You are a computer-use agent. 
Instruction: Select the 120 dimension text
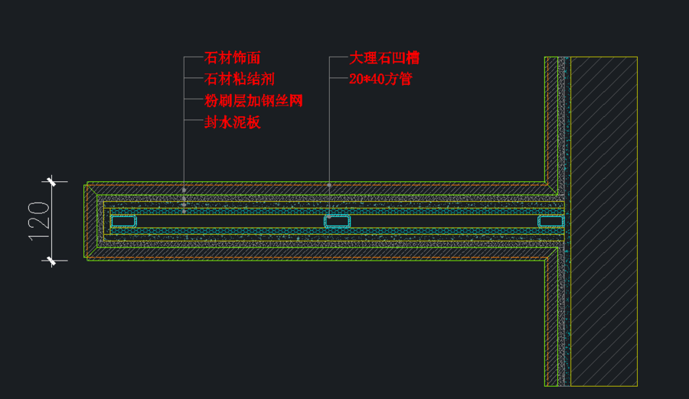point(39,221)
